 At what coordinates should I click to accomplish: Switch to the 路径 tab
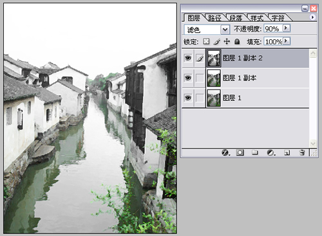tap(214, 18)
